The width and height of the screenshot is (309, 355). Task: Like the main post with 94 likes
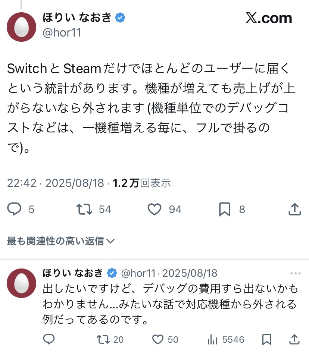[154, 210]
